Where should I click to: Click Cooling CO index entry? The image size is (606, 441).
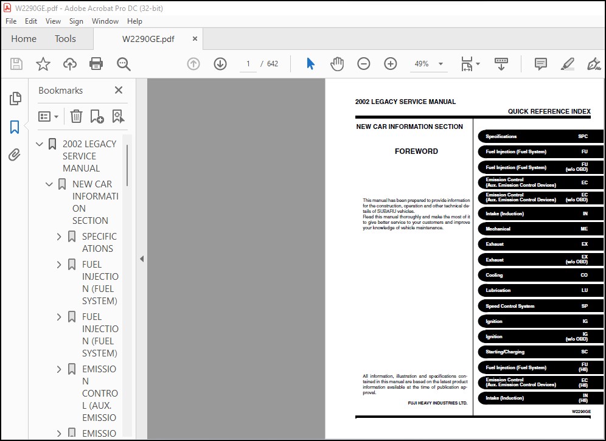coord(540,275)
